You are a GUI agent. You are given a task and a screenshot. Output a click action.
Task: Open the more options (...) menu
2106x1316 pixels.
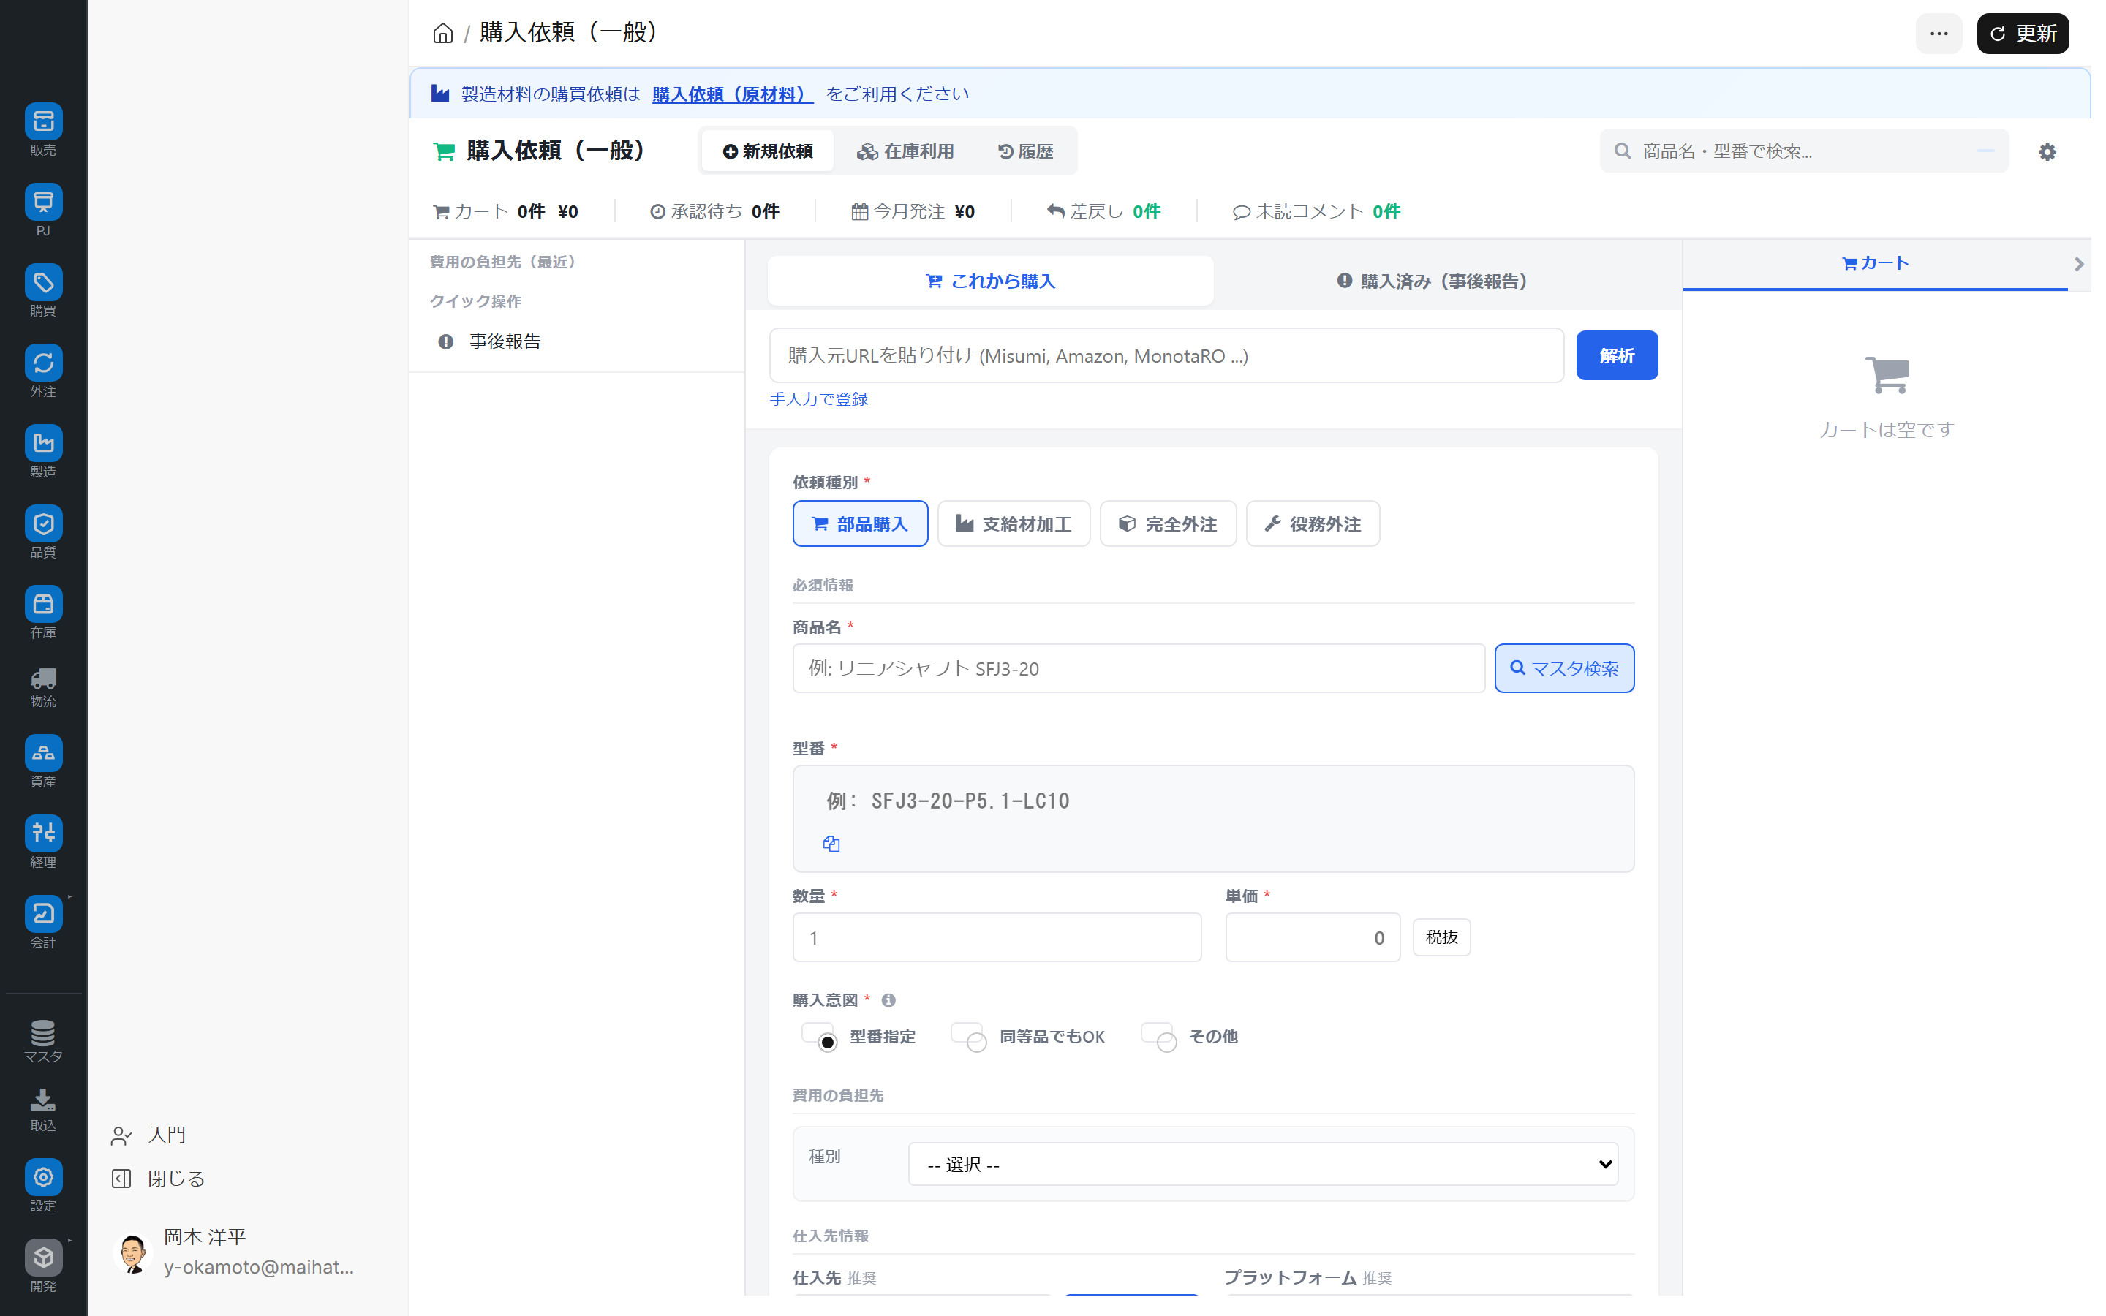1938,33
